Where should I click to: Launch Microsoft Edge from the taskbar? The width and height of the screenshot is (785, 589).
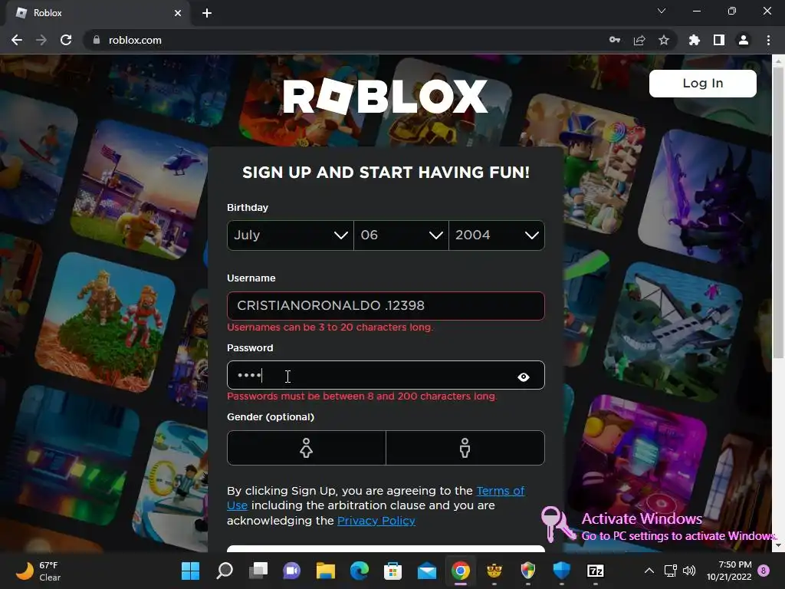359,571
